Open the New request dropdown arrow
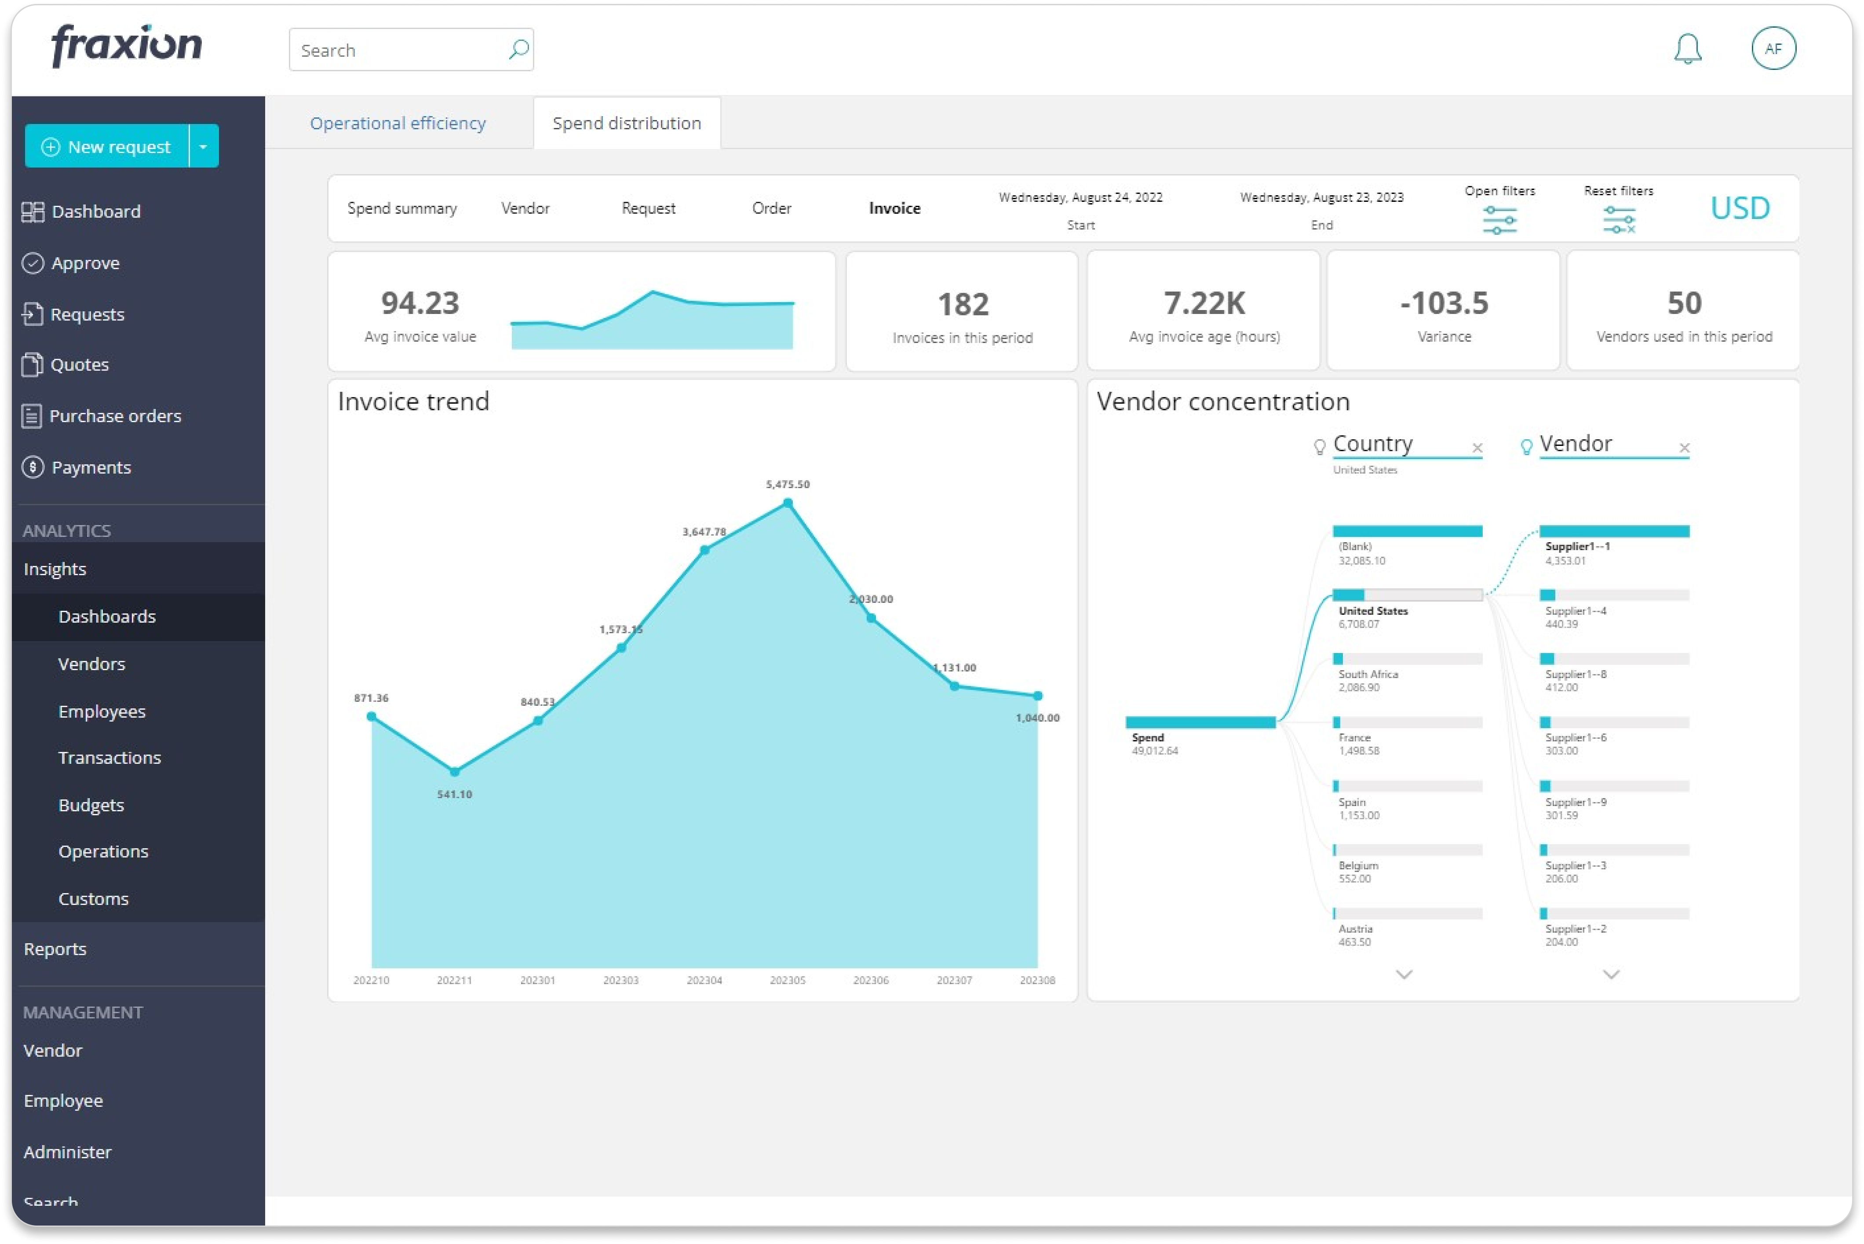Screen dimensions: 1864x1244 click(204, 147)
